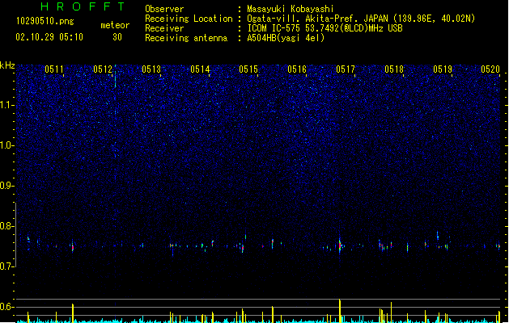Viewport: 509px width, 323px height.
Task: Click the tallest yellow peak below 0517
Action: 340,311
